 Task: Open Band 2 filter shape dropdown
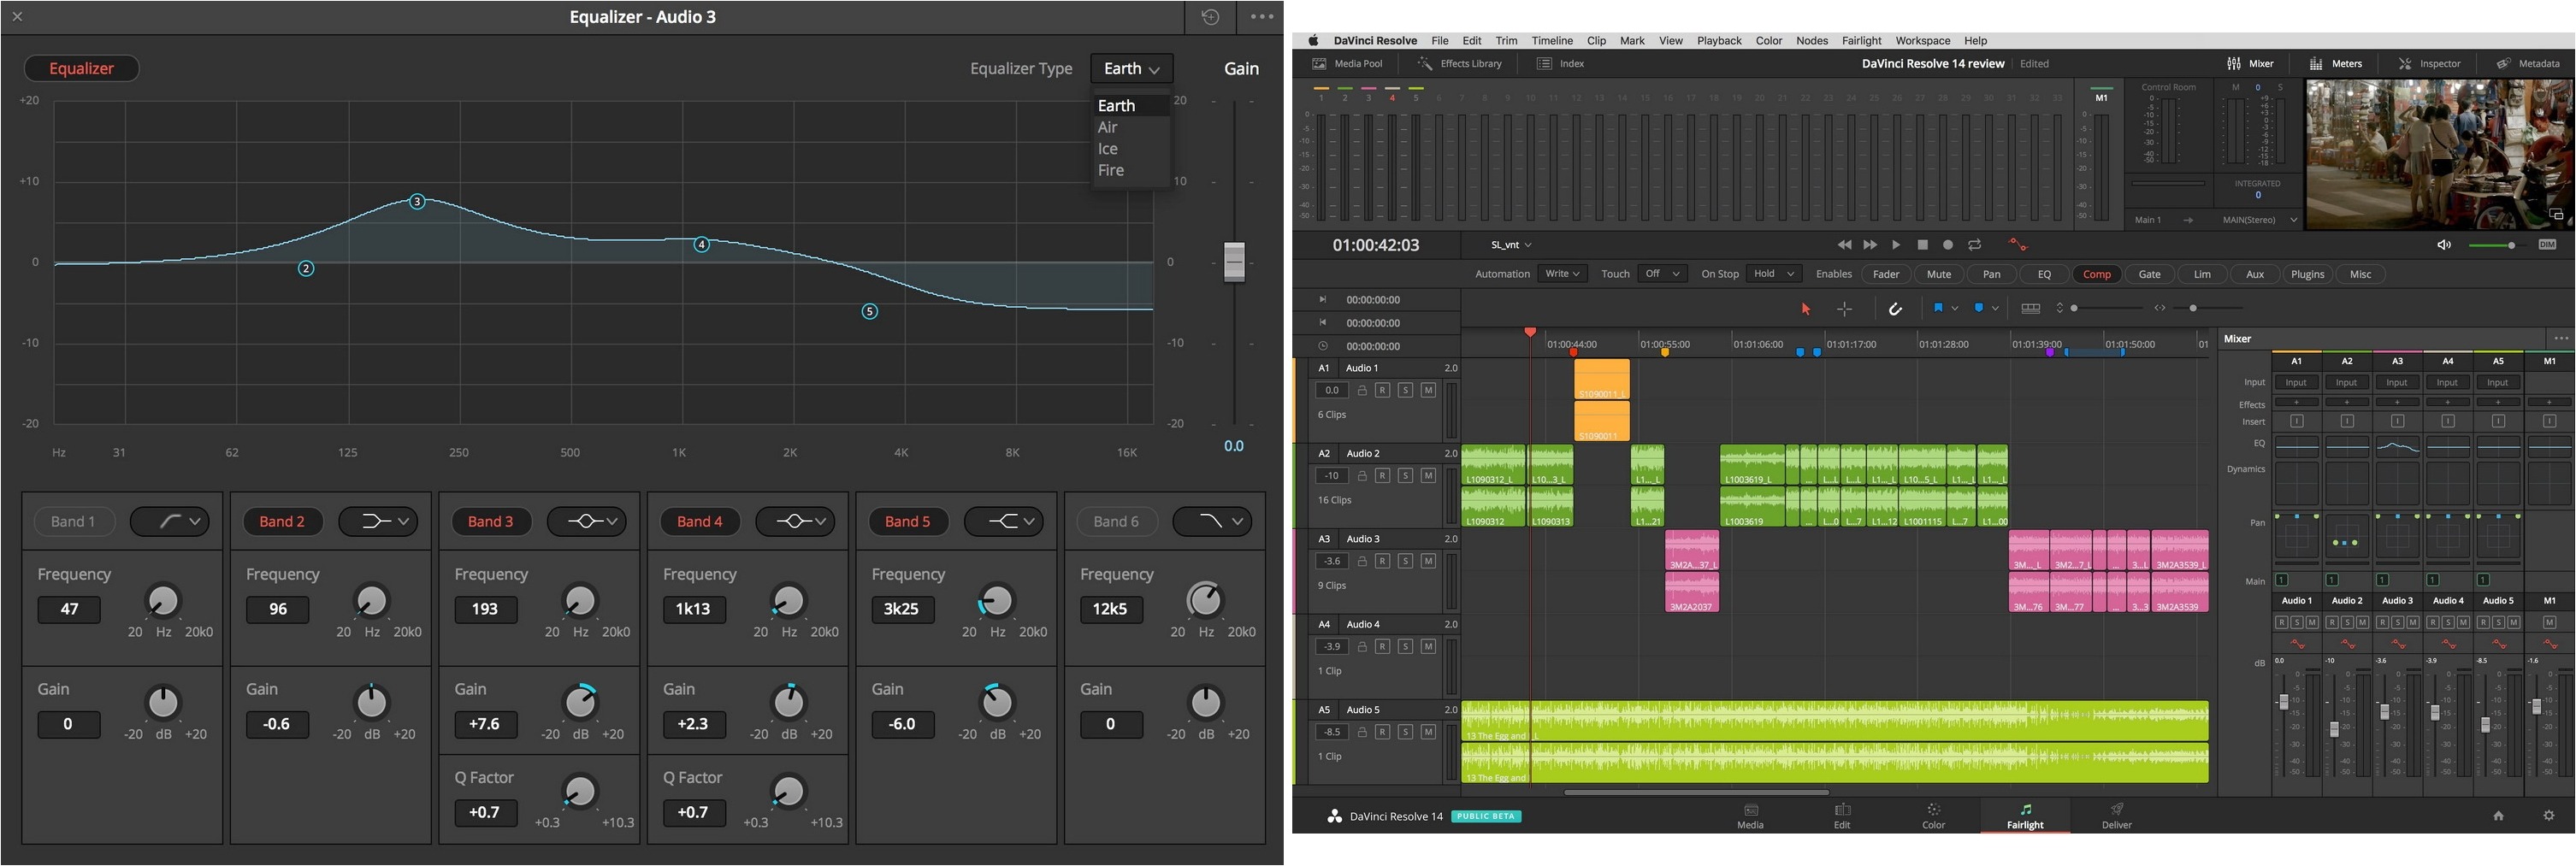point(378,521)
